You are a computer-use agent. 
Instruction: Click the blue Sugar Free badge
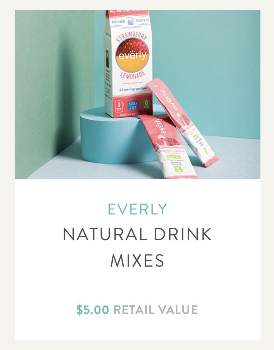click(x=133, y=105)
